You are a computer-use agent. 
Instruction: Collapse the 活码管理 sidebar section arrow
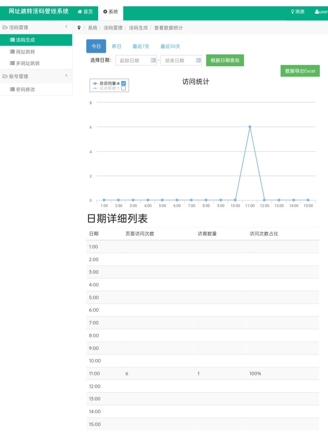(66, 27)
